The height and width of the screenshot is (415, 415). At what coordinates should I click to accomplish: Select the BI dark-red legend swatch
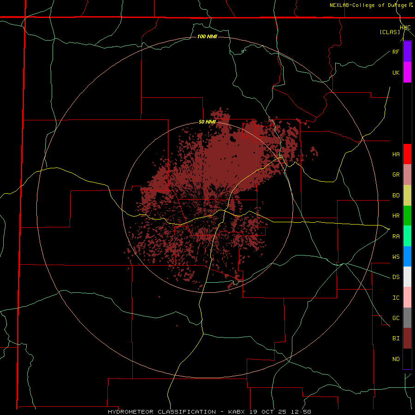(407, 338)
